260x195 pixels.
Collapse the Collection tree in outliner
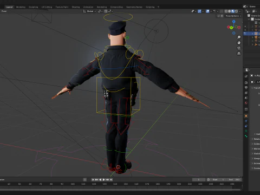click(249, 19)
